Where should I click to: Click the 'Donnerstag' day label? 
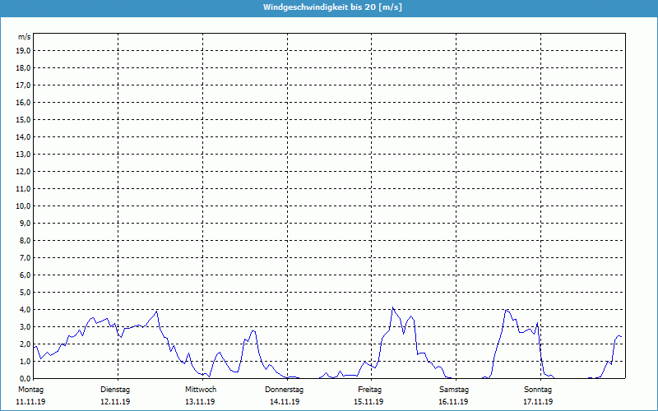click(285, 389)
